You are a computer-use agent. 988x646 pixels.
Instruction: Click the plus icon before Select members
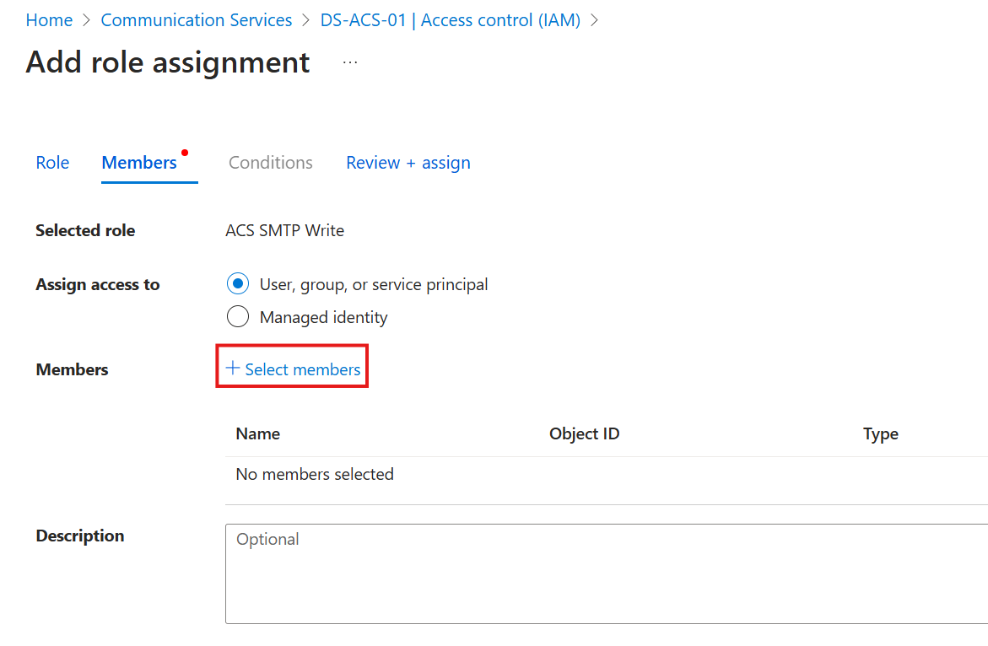[233, 369]
